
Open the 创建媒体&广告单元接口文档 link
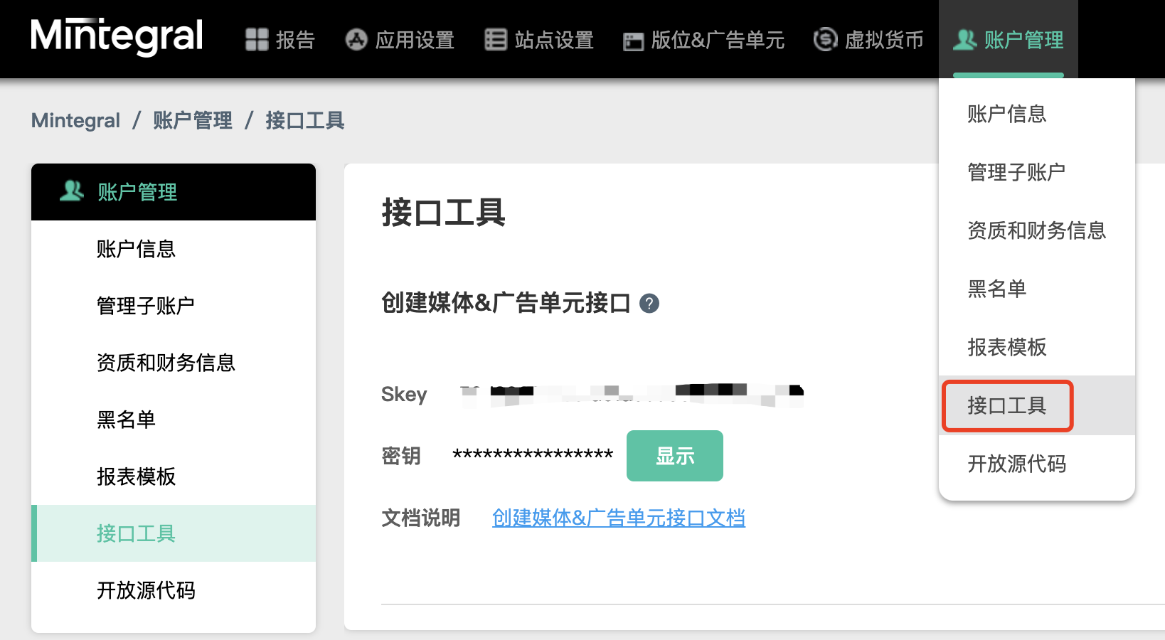[x=618, y=518]
